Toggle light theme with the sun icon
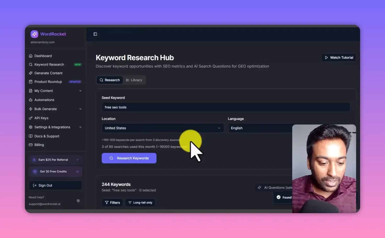This screenshot has width=385, height=238. click(x=78, y=201)
